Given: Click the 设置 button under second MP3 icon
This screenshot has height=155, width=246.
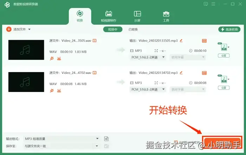Looking at the screenshot, I should coord(224,88).
